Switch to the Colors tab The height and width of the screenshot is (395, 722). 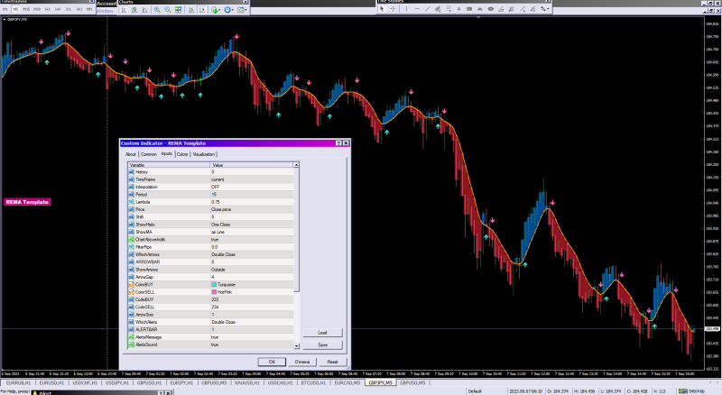[182, 154]
